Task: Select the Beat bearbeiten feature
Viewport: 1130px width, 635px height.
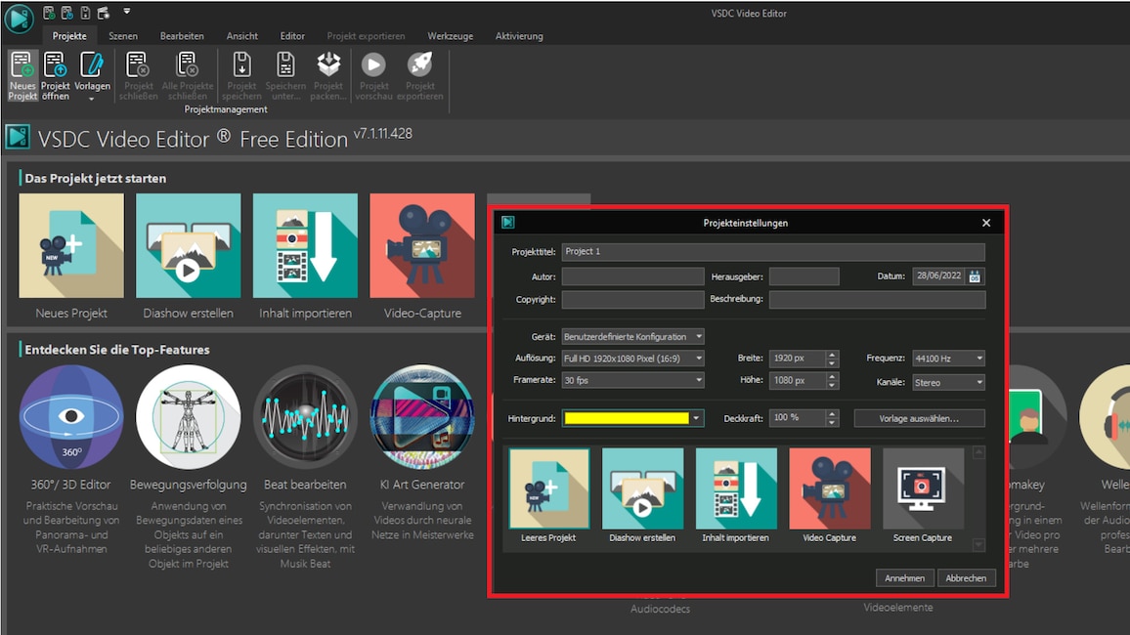Action: pos(305,415)
